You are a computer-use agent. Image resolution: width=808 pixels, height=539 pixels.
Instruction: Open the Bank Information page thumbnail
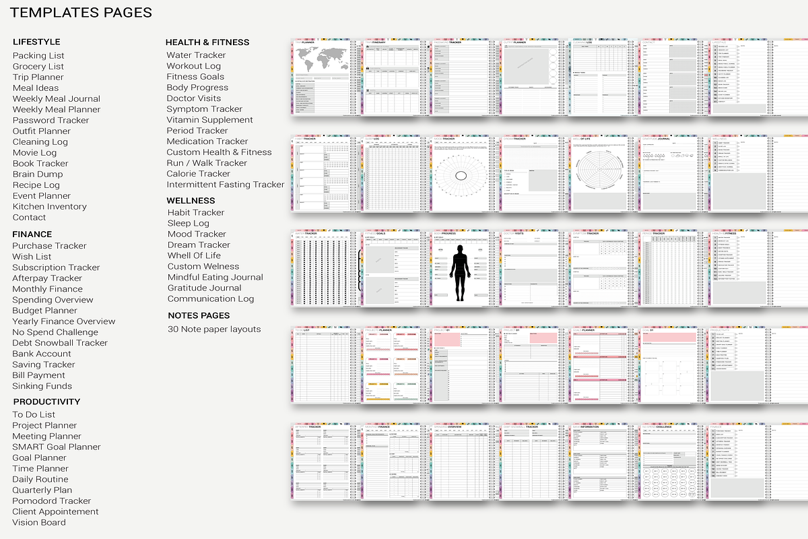click(601, 462)
